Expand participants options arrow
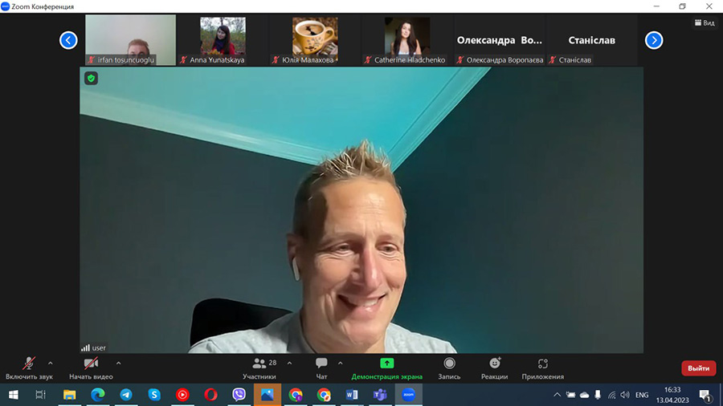 289,363
